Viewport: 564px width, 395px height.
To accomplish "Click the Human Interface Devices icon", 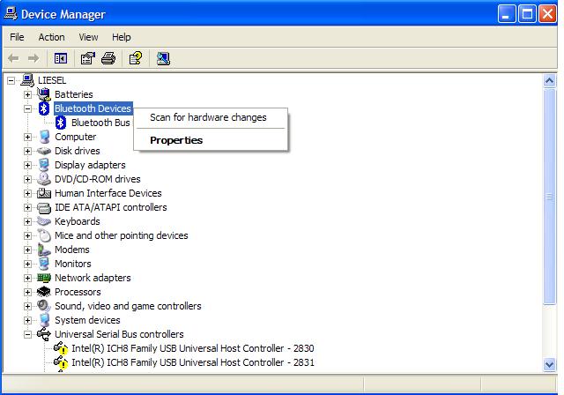I will [44, 193].
